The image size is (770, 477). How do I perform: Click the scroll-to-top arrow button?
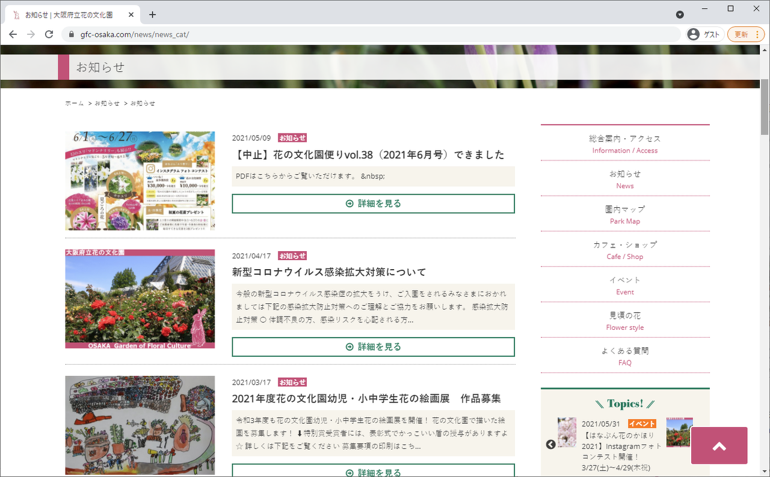(719, 446)
